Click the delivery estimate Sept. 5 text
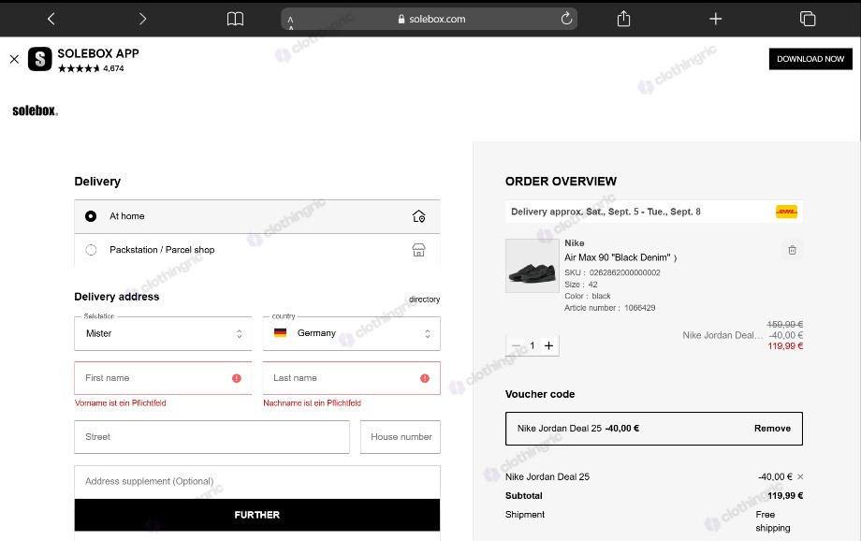Screen dimensions: 861x541 pyautogui.click(x=606, y=212)
